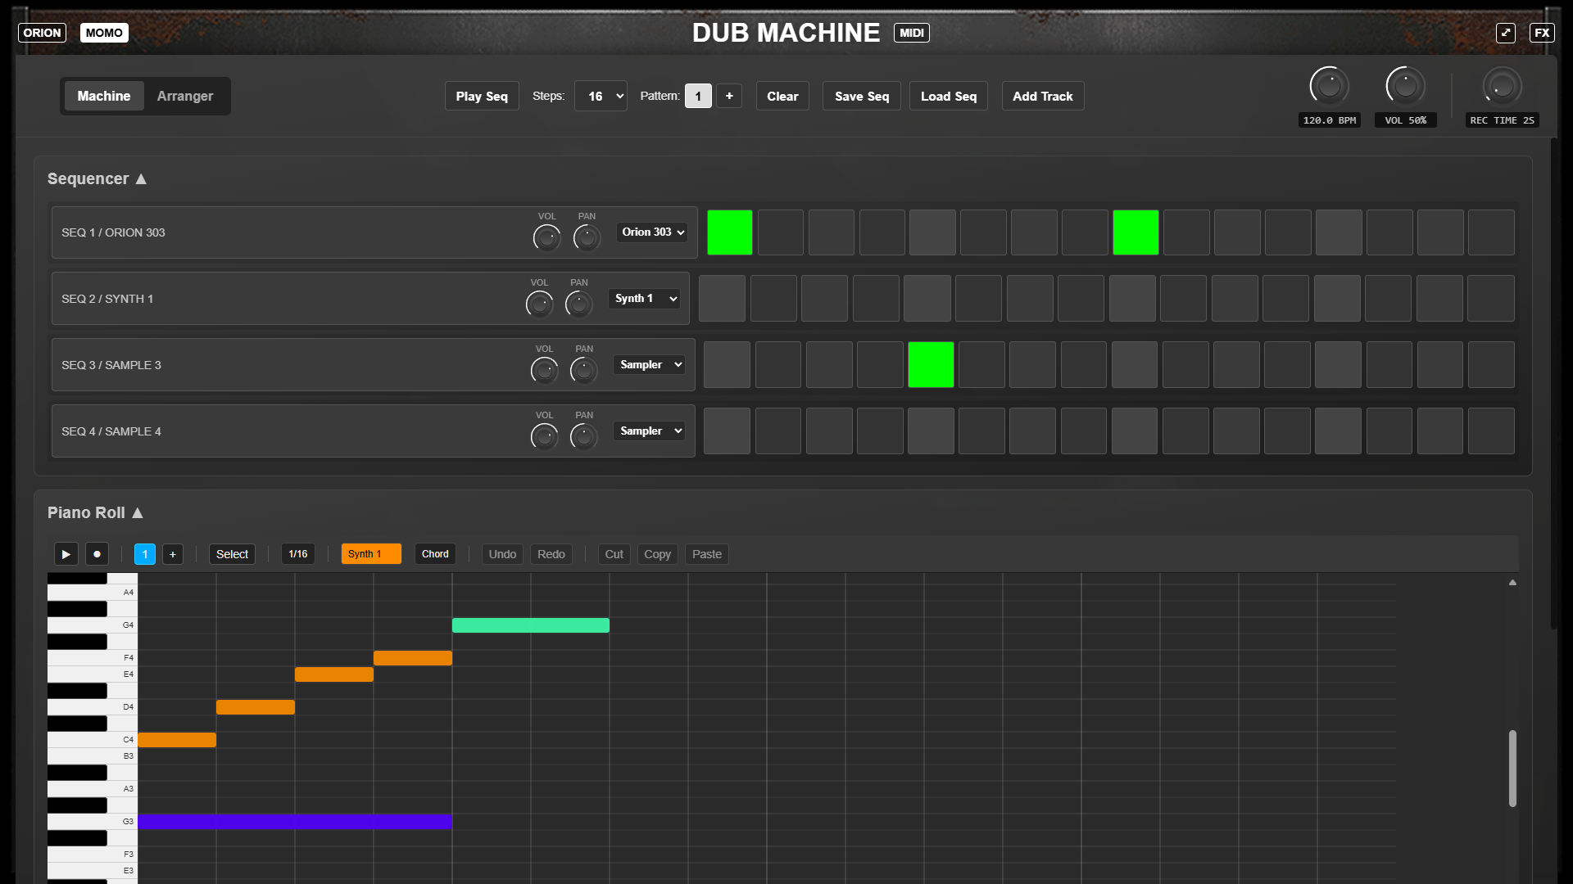
Task: Click the ORION logo button
Action: point(42,33)
